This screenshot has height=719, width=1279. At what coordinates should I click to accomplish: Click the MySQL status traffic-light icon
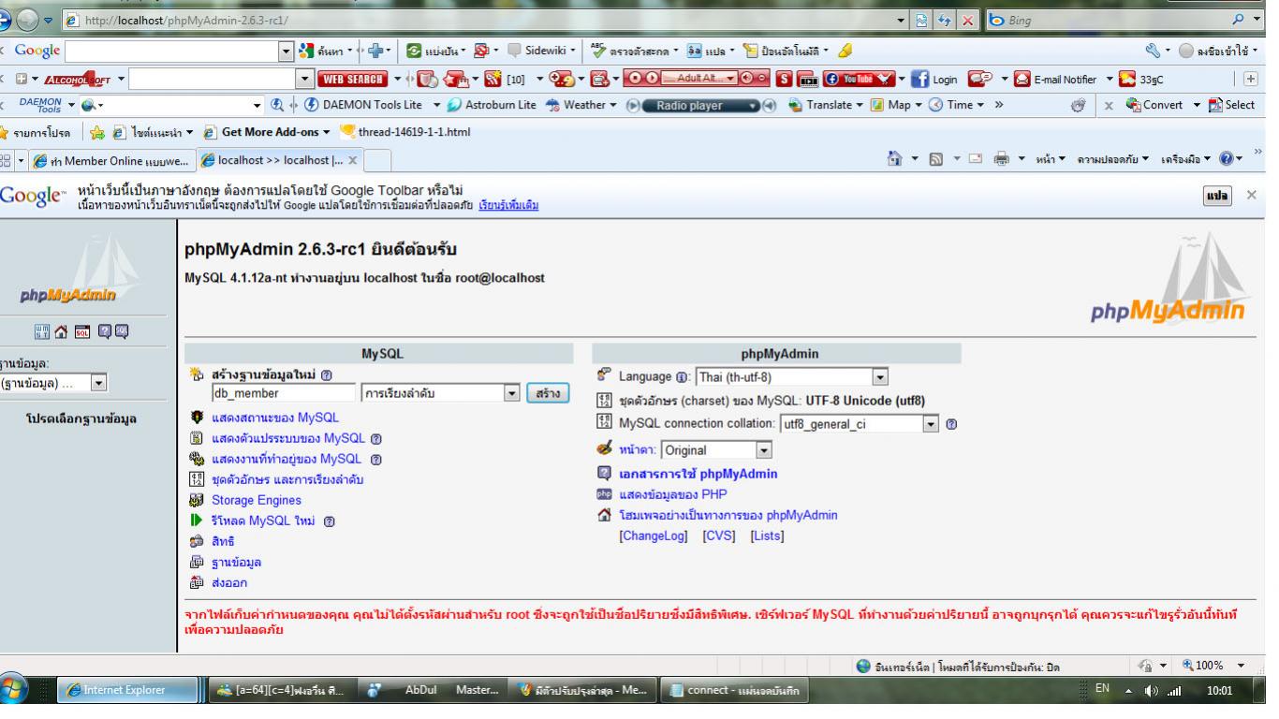pyautogui.click(x=196, y=418)
